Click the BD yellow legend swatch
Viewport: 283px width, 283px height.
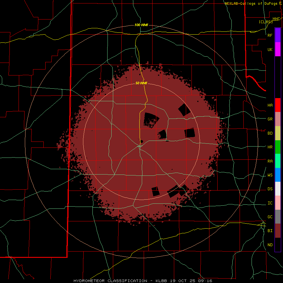pos(278,133)
